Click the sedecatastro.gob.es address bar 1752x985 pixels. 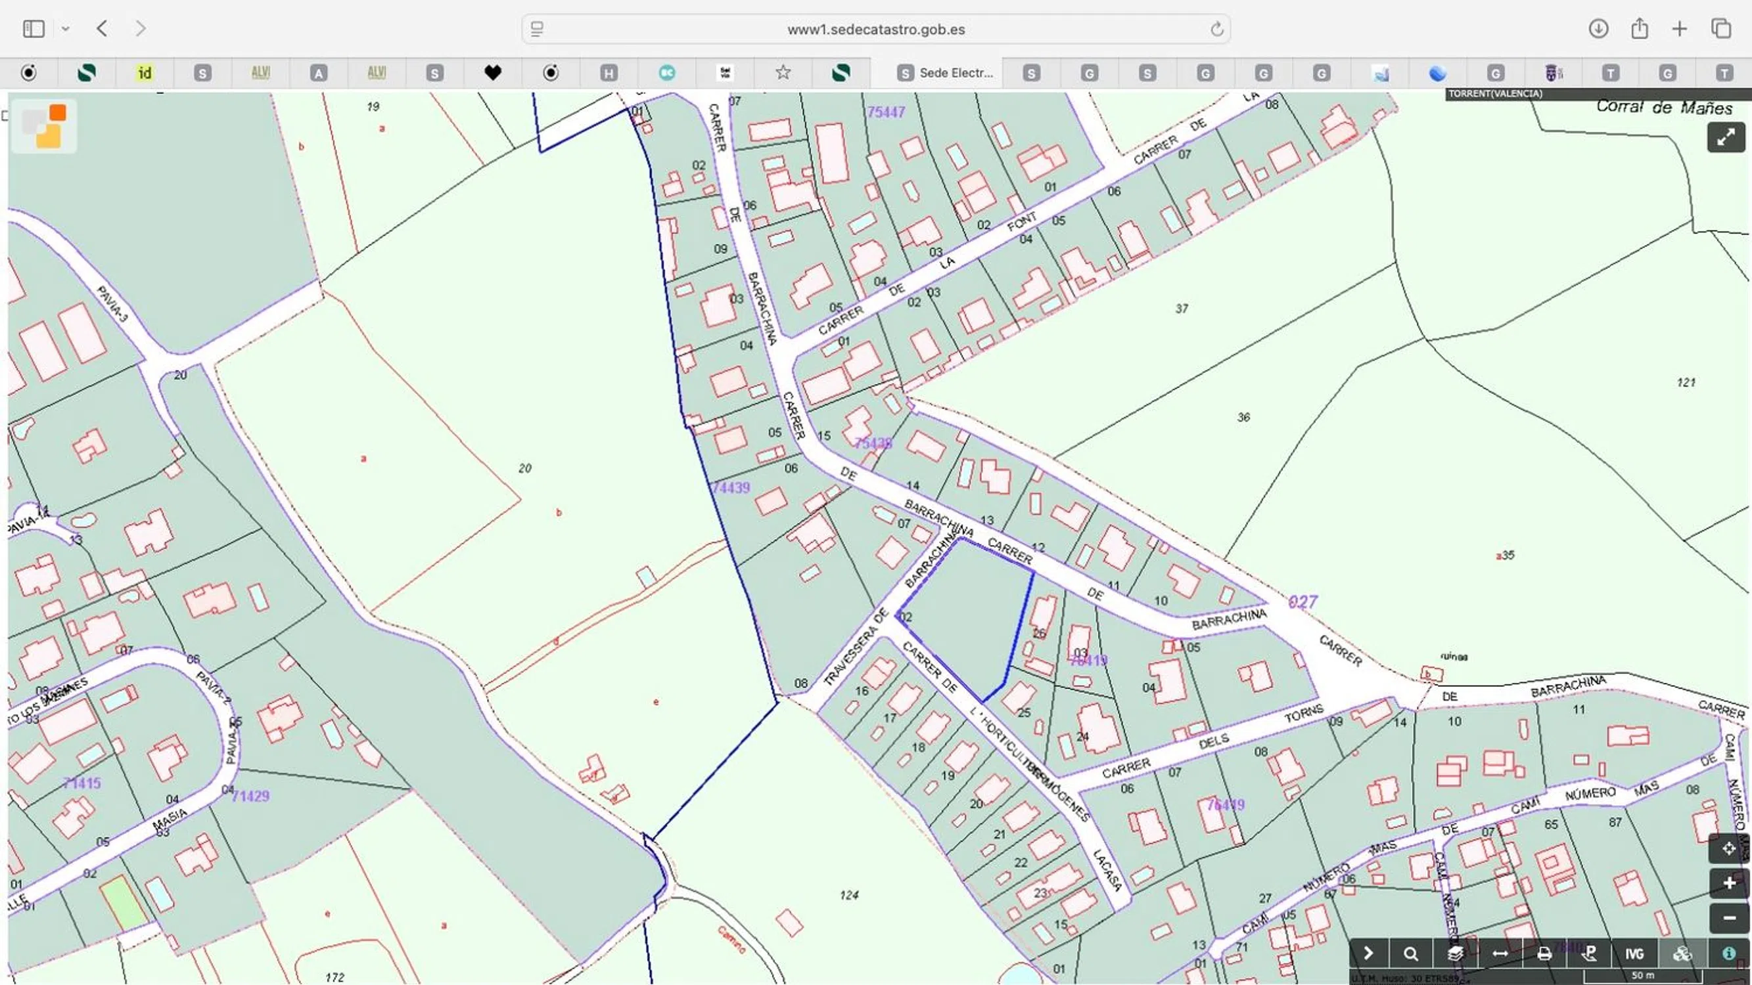click(x=875, y=30)
